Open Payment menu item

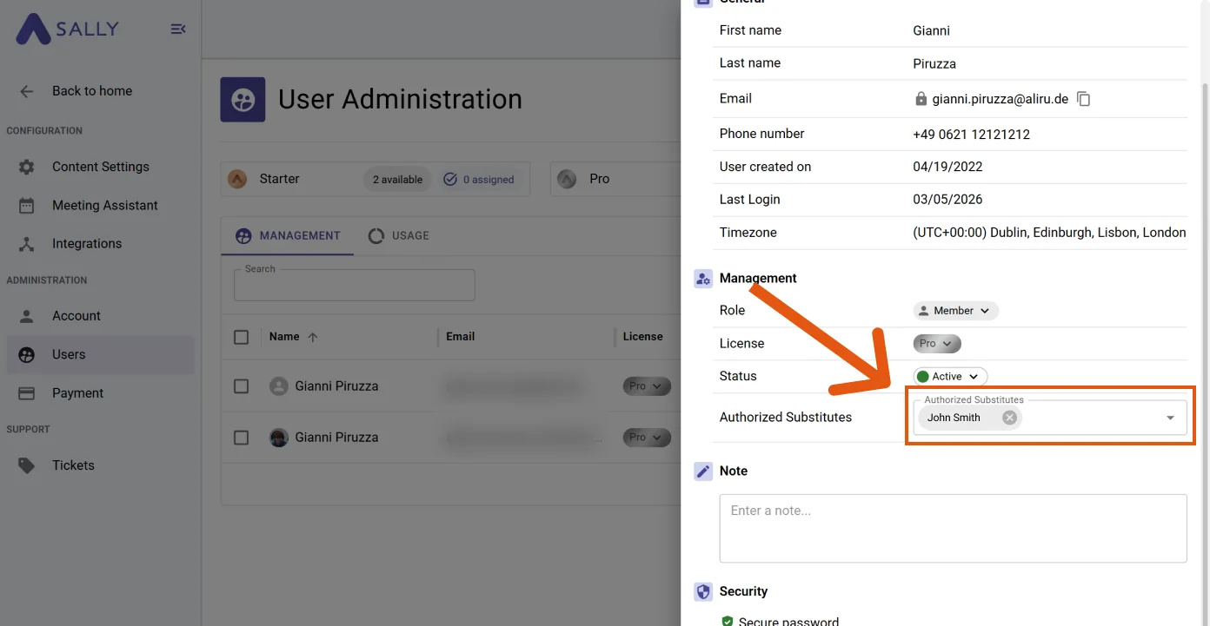(x=101, y=393)
